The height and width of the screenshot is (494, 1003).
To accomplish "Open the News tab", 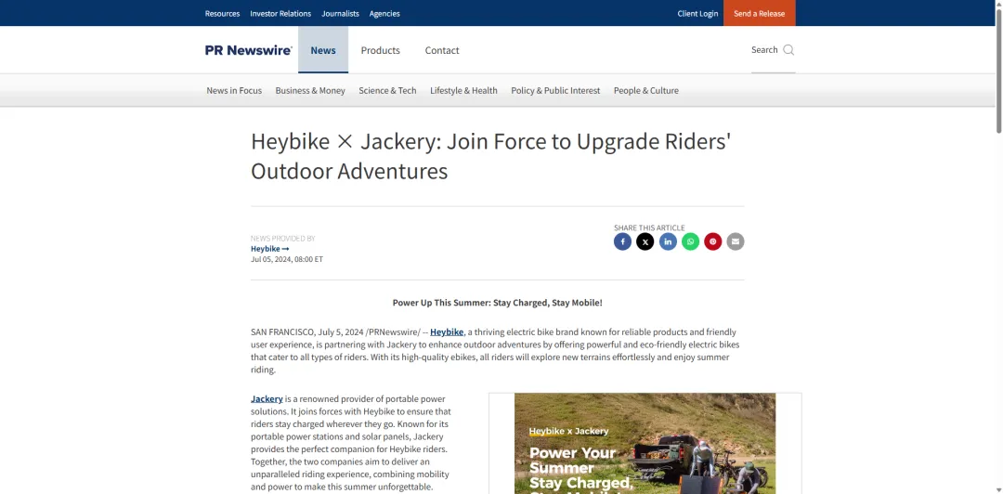I will point(323,50).
